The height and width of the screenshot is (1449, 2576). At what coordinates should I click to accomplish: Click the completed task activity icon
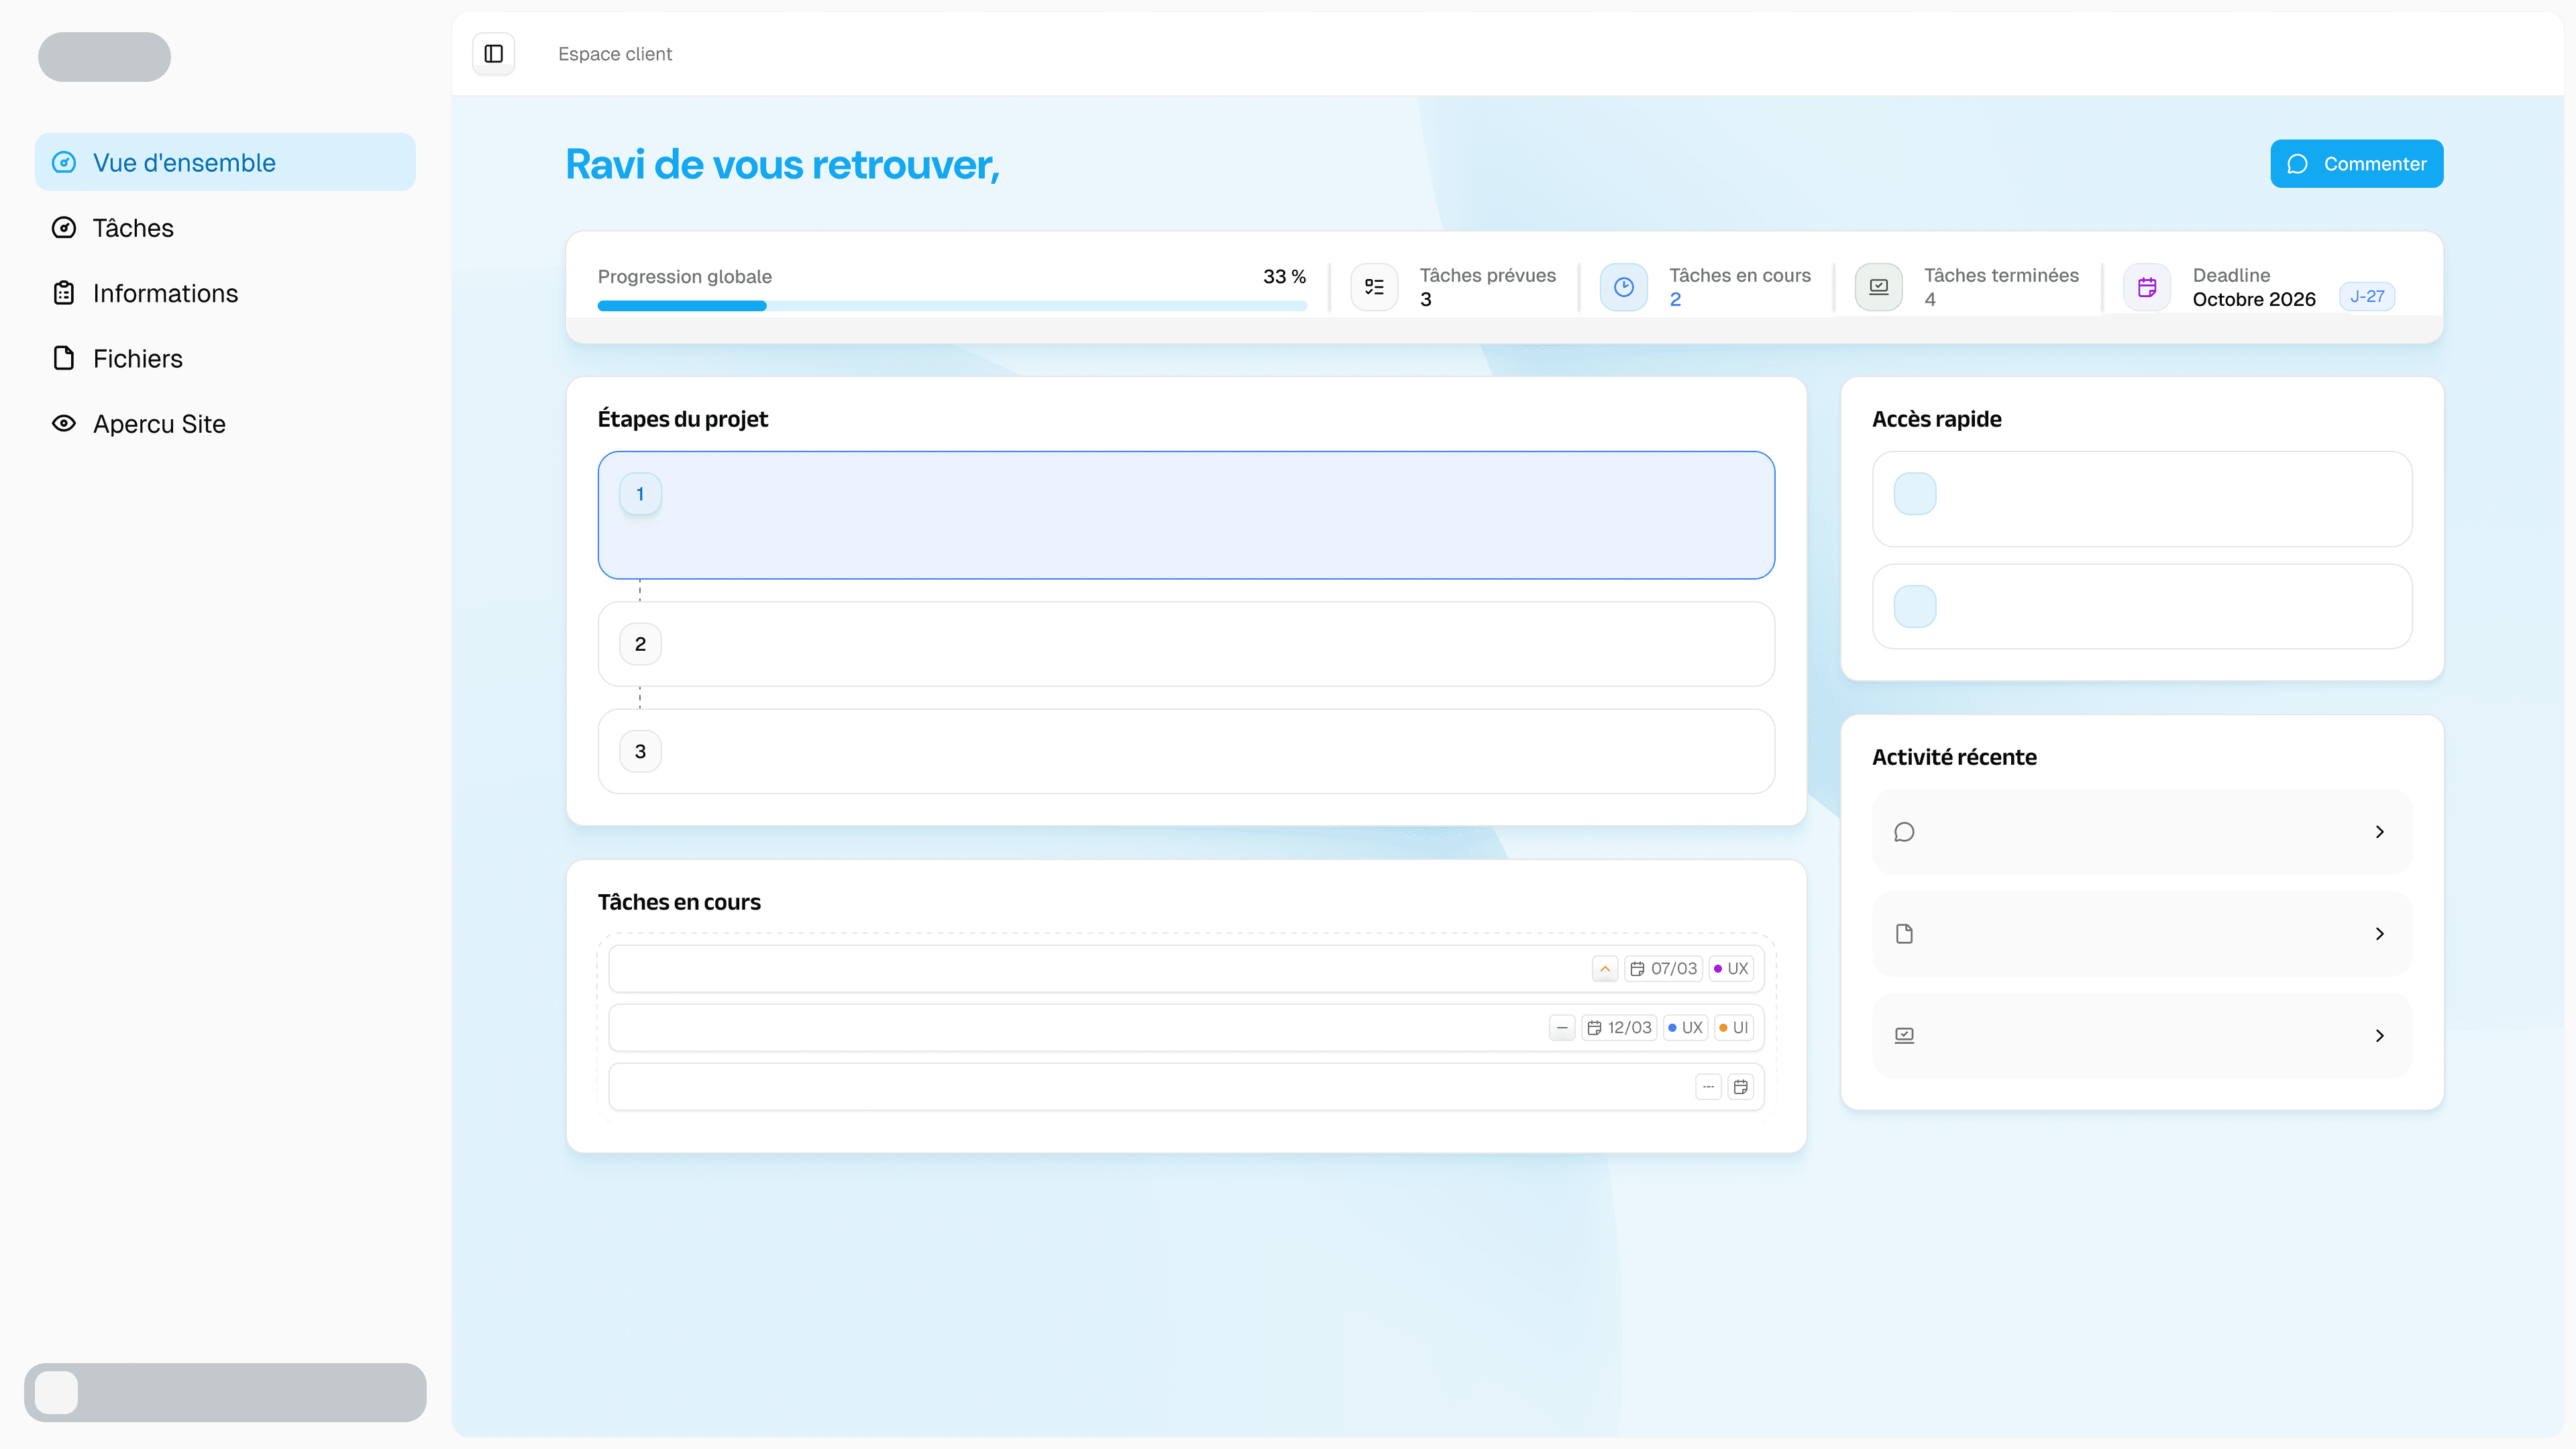point(1904,1036)
